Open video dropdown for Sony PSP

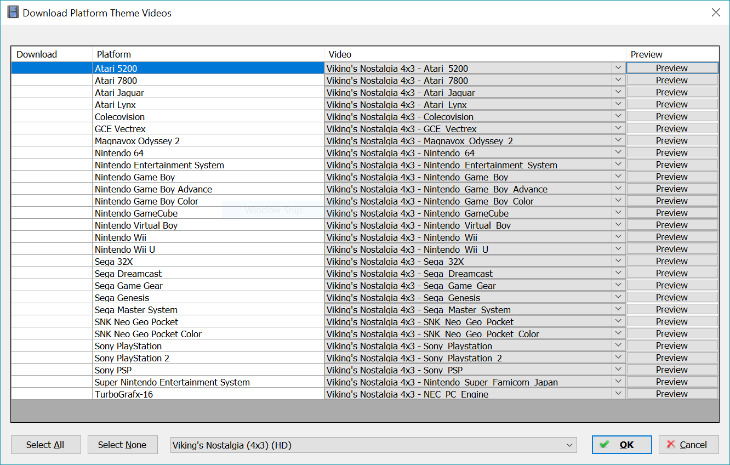click(619, 370)
